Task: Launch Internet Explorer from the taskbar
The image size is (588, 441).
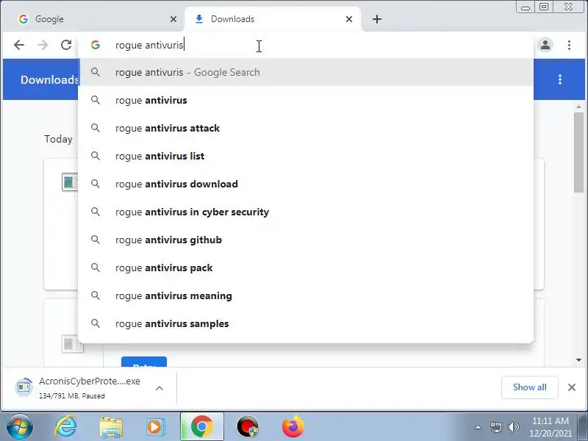Action: tap(65, 427)
